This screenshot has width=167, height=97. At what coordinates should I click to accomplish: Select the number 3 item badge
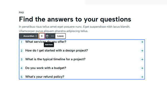point(22,59)
